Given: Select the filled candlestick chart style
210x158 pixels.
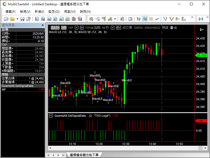Looking at the screenshot, I should (145, 19).
